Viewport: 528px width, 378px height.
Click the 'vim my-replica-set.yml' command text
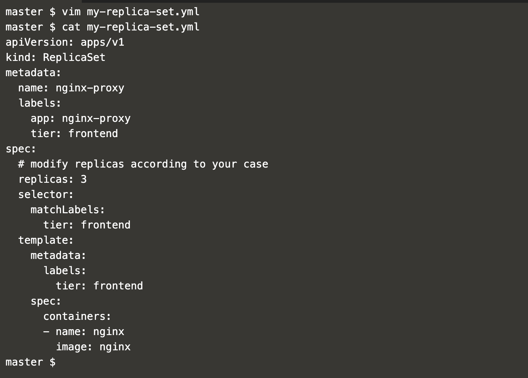131,12
